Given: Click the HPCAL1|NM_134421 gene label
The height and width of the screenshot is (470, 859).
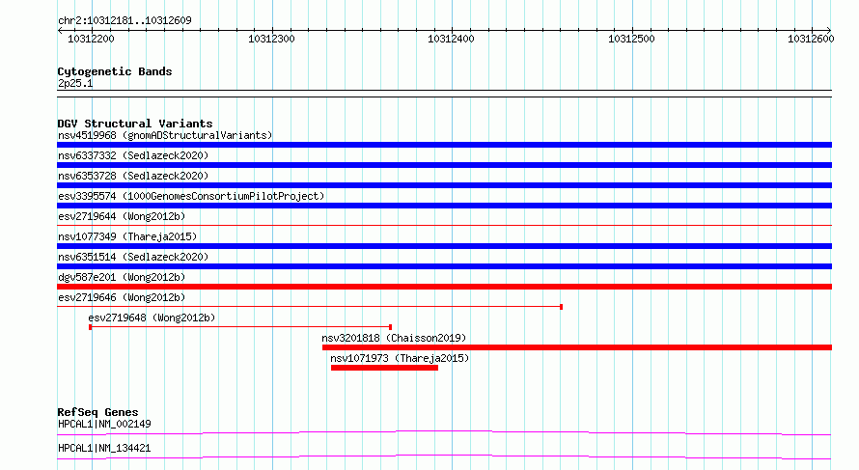Looking at the screenshot, I should (104, 448).
